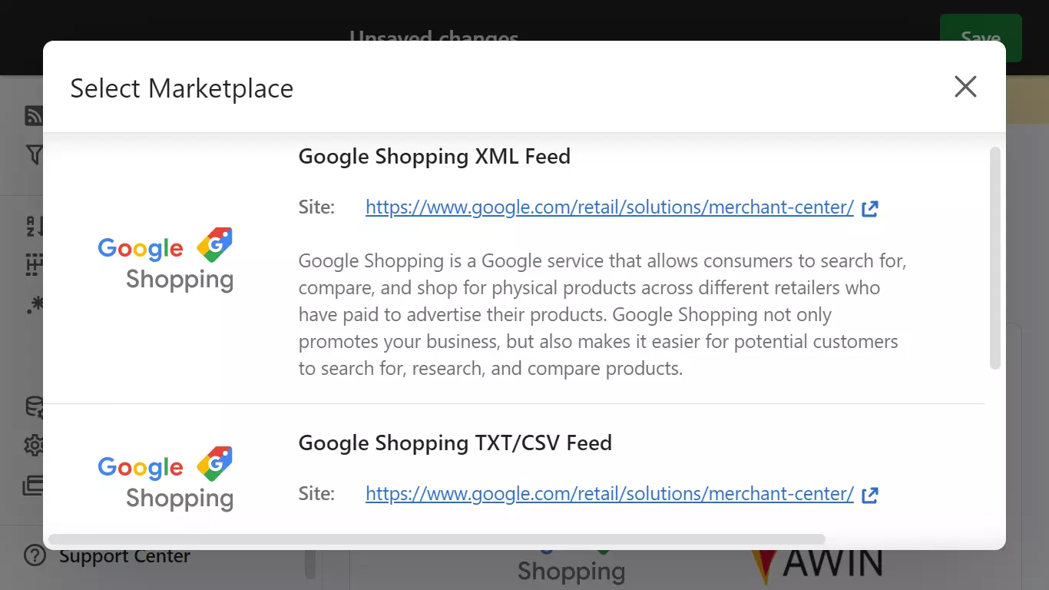Select the Google Shopping XML Feed title
1049x590 pixels.
point(434,157)
